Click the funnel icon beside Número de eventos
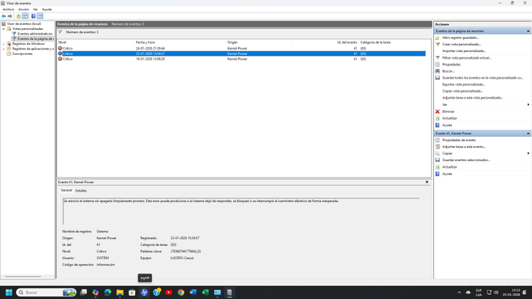532x299 pixels. (60, 32)
